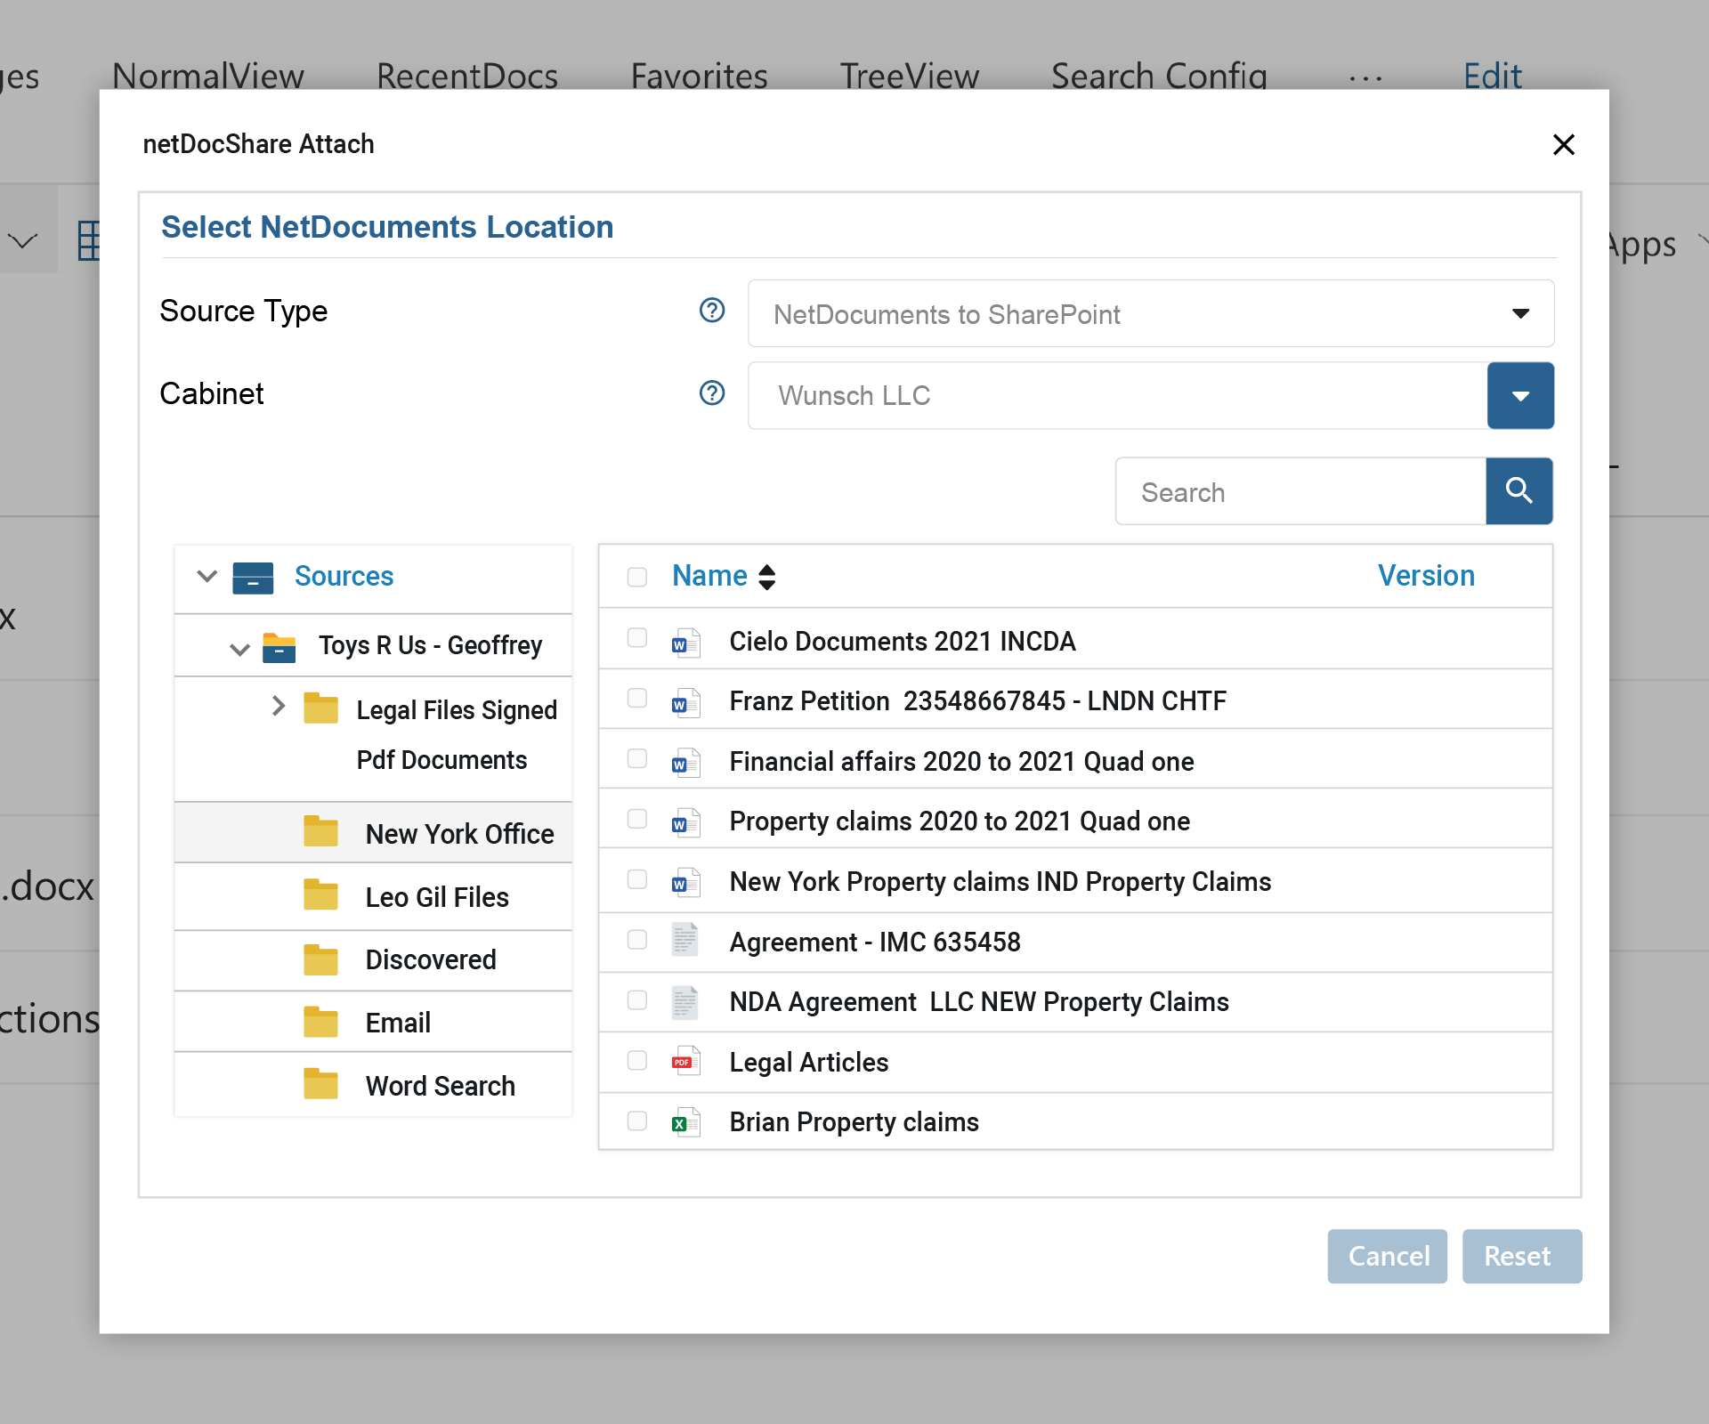Open the more options ellipsis menu
Screen dimensions: 1709x1424
click(x=1365, y=78)
